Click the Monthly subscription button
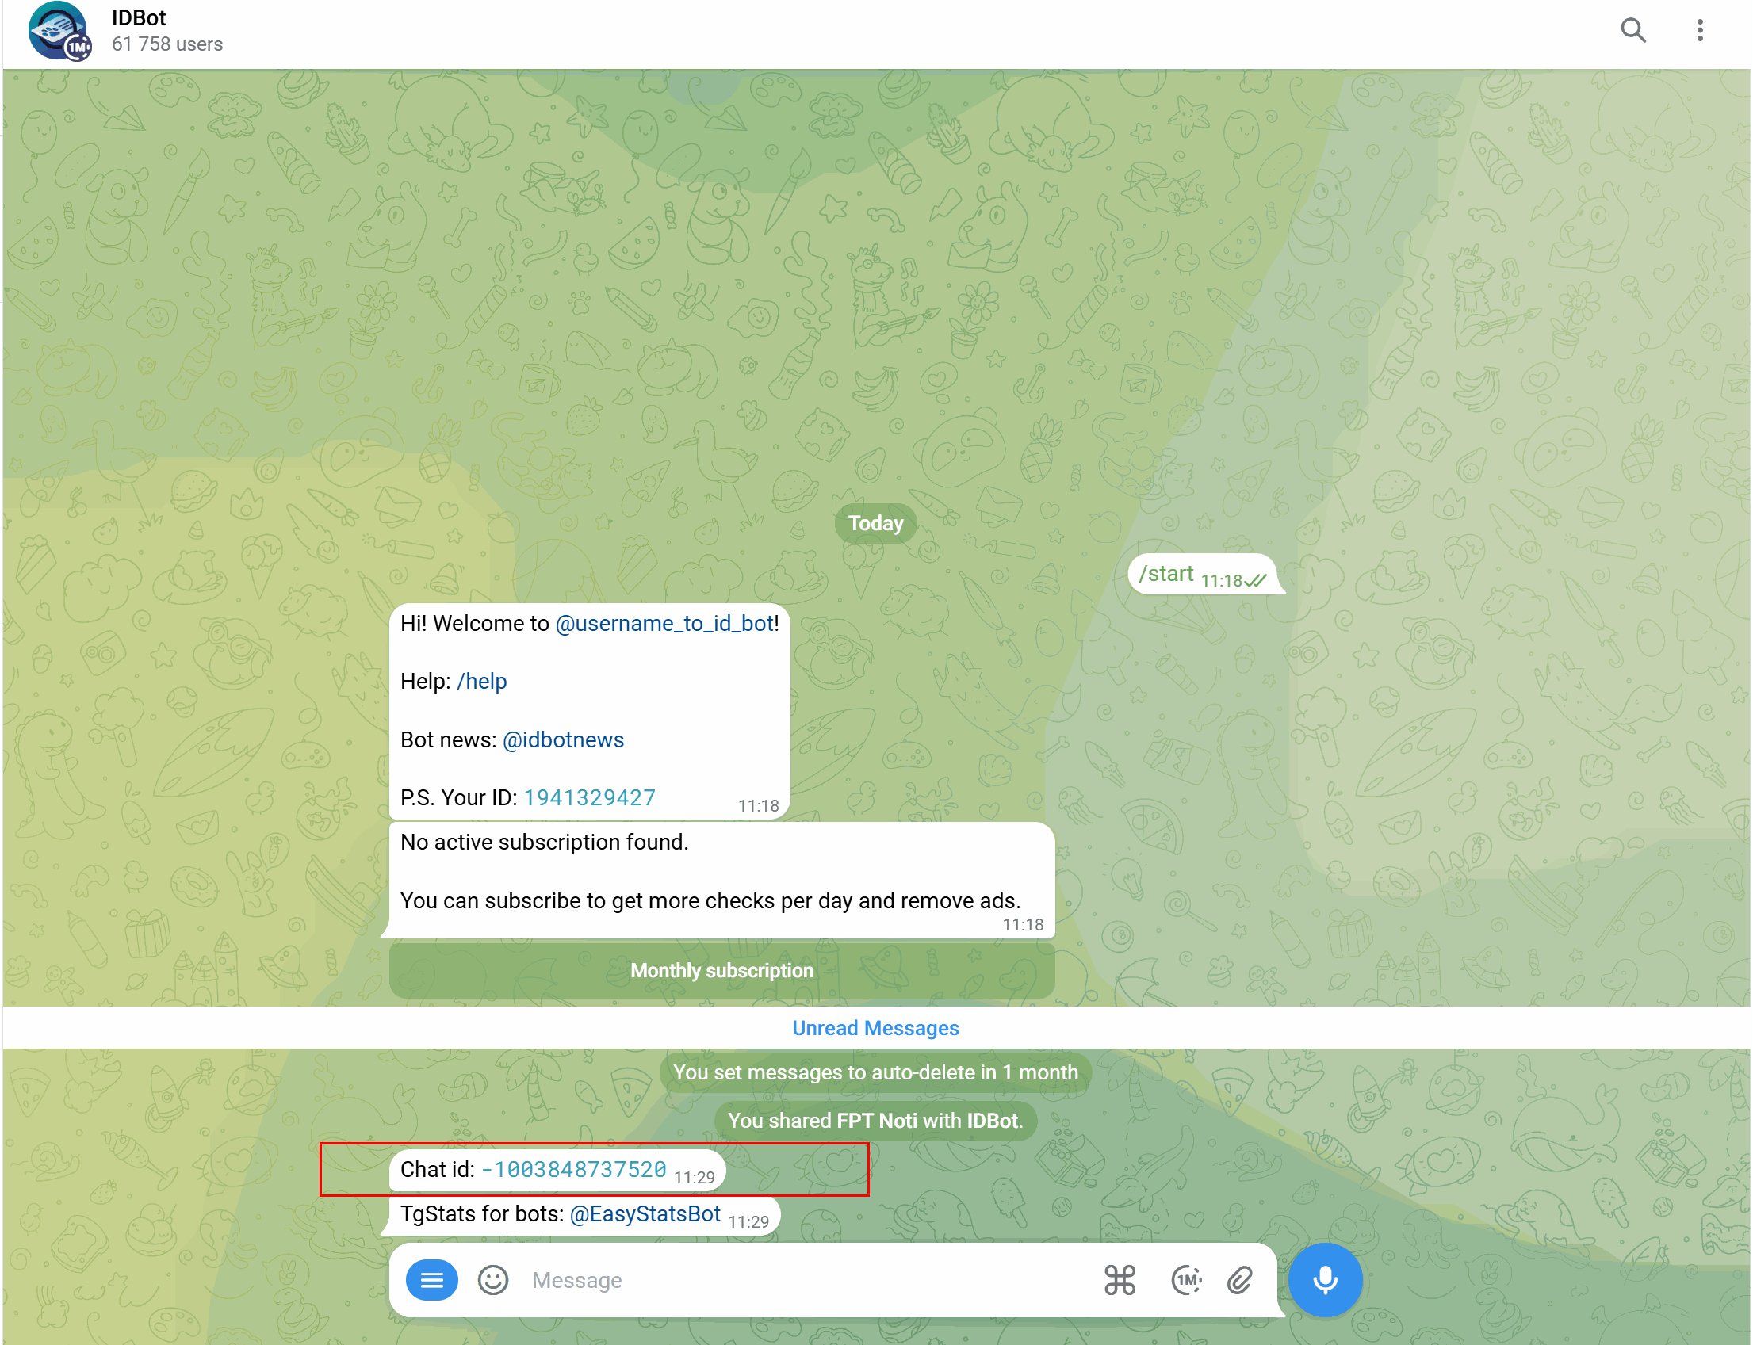Viewport: 1753px width, 1345px height. point(721,970)
